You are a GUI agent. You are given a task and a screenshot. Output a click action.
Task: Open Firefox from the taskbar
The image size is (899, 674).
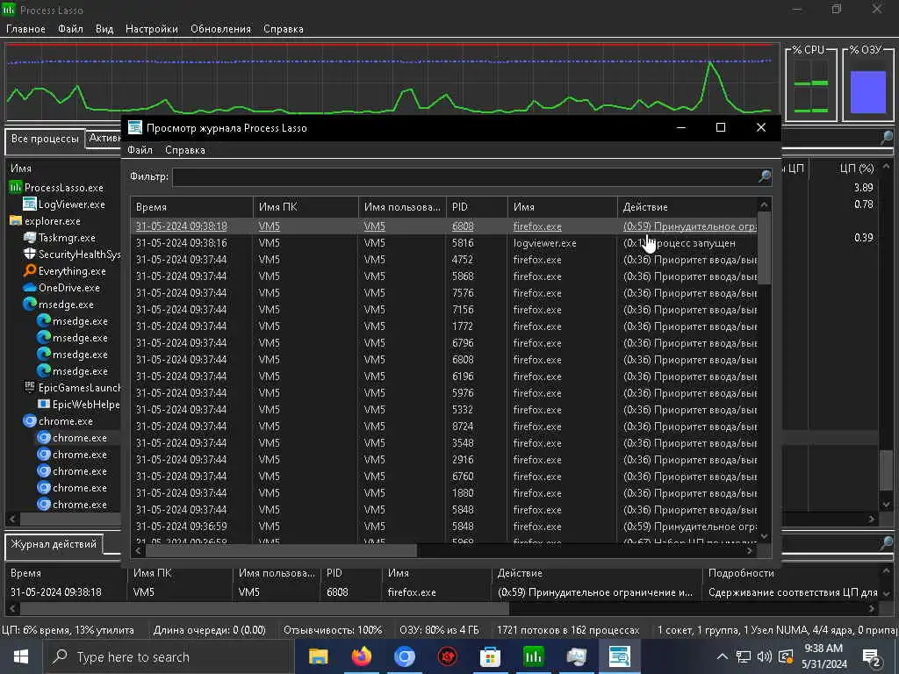(x=361, y=656)
